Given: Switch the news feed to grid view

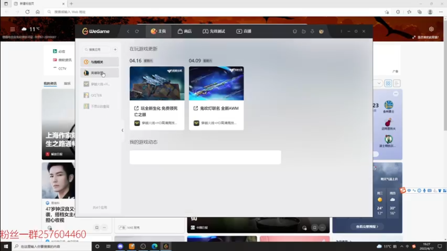Looking at the screenshot, I should 388,83.
